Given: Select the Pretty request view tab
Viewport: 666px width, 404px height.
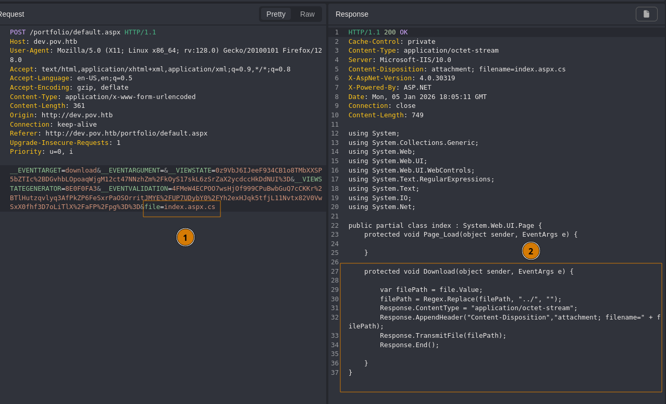Looking at the screenshot, I should click(x=276, y=14).
